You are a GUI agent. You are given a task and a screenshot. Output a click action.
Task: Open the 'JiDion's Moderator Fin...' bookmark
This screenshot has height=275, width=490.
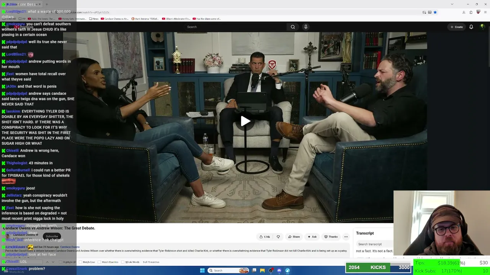pos(176,19)
